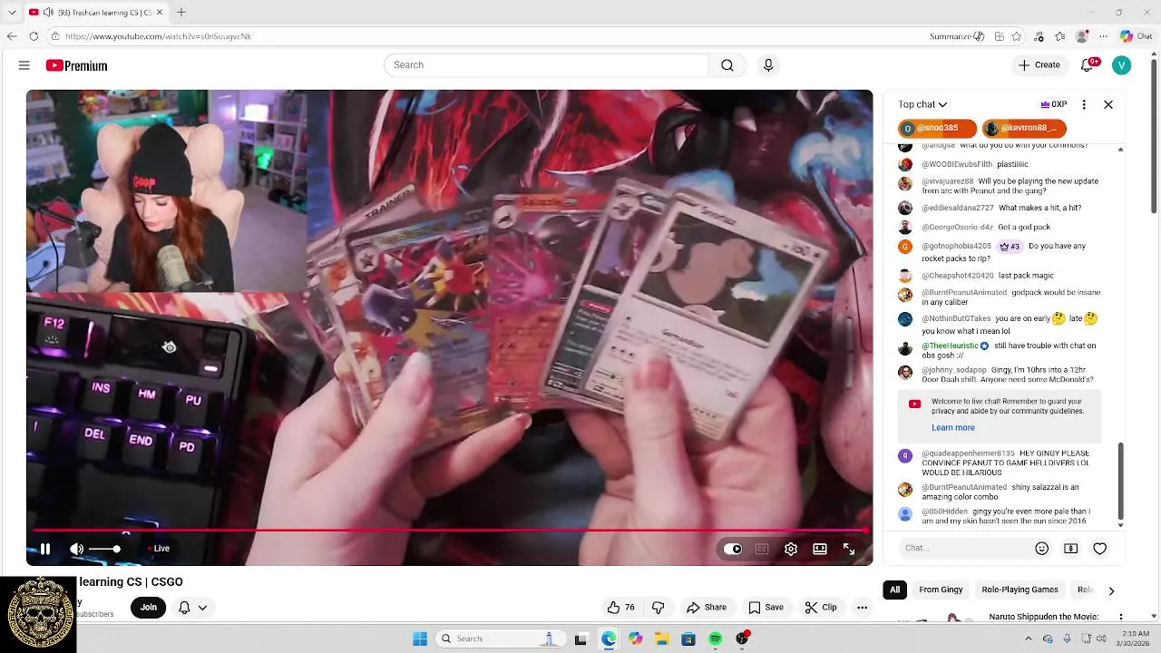
Task: Click the YouTube search field
Action: [x=546, y=65]
